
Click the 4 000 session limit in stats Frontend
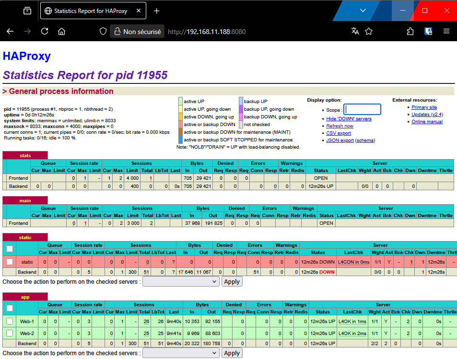point(133,178)
